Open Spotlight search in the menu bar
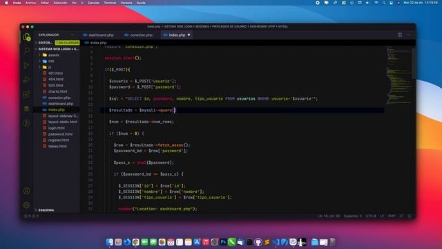Viewport: 442px width, 249px height. [384, 3]
